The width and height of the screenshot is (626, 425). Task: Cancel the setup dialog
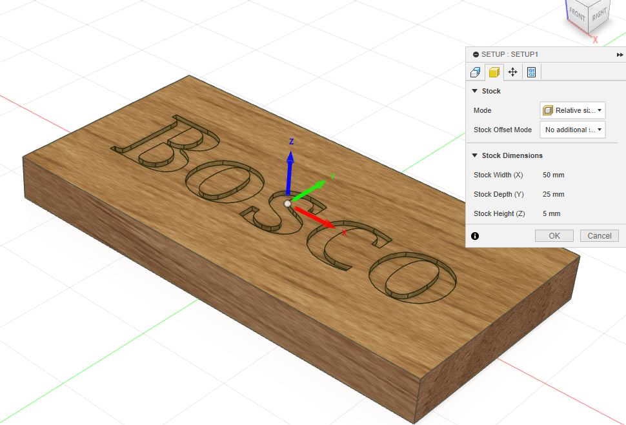coord(599,236)
